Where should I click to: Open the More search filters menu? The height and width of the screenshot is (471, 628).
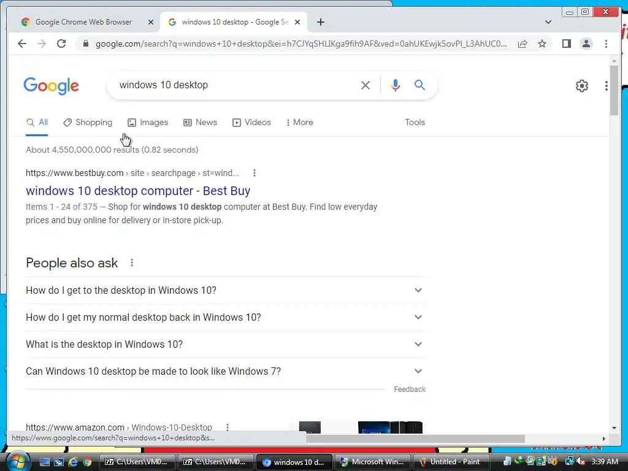click(x=299, y=123)
